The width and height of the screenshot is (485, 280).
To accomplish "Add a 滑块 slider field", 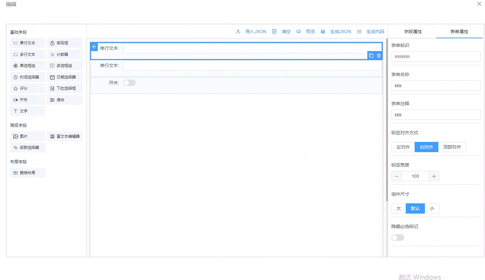I will [64, 100].
